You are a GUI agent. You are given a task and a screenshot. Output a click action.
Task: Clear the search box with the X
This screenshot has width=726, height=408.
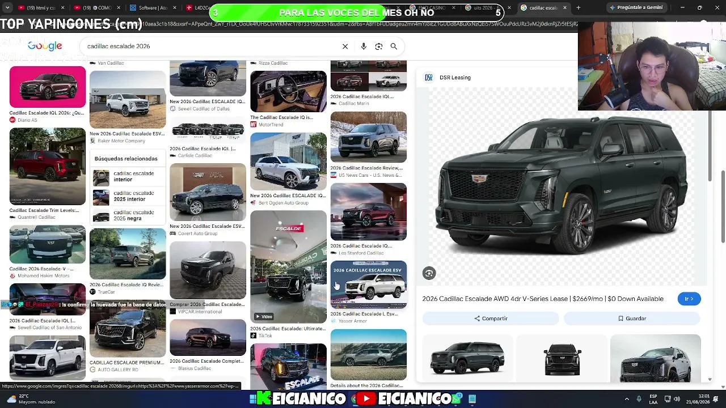(x=345, y=46)
